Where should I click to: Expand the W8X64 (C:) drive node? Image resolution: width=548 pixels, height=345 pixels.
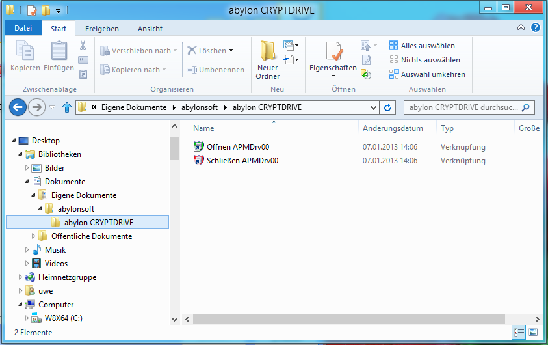[27, 318]
